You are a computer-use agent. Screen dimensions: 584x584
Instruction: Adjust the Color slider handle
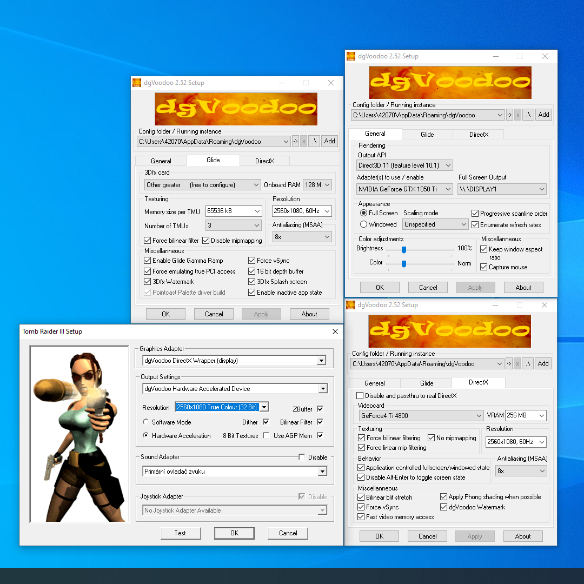(x=404, y=264)
